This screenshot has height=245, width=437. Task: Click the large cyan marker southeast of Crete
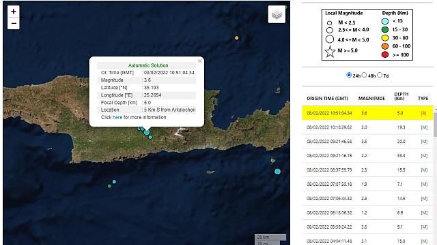[277, 171]
